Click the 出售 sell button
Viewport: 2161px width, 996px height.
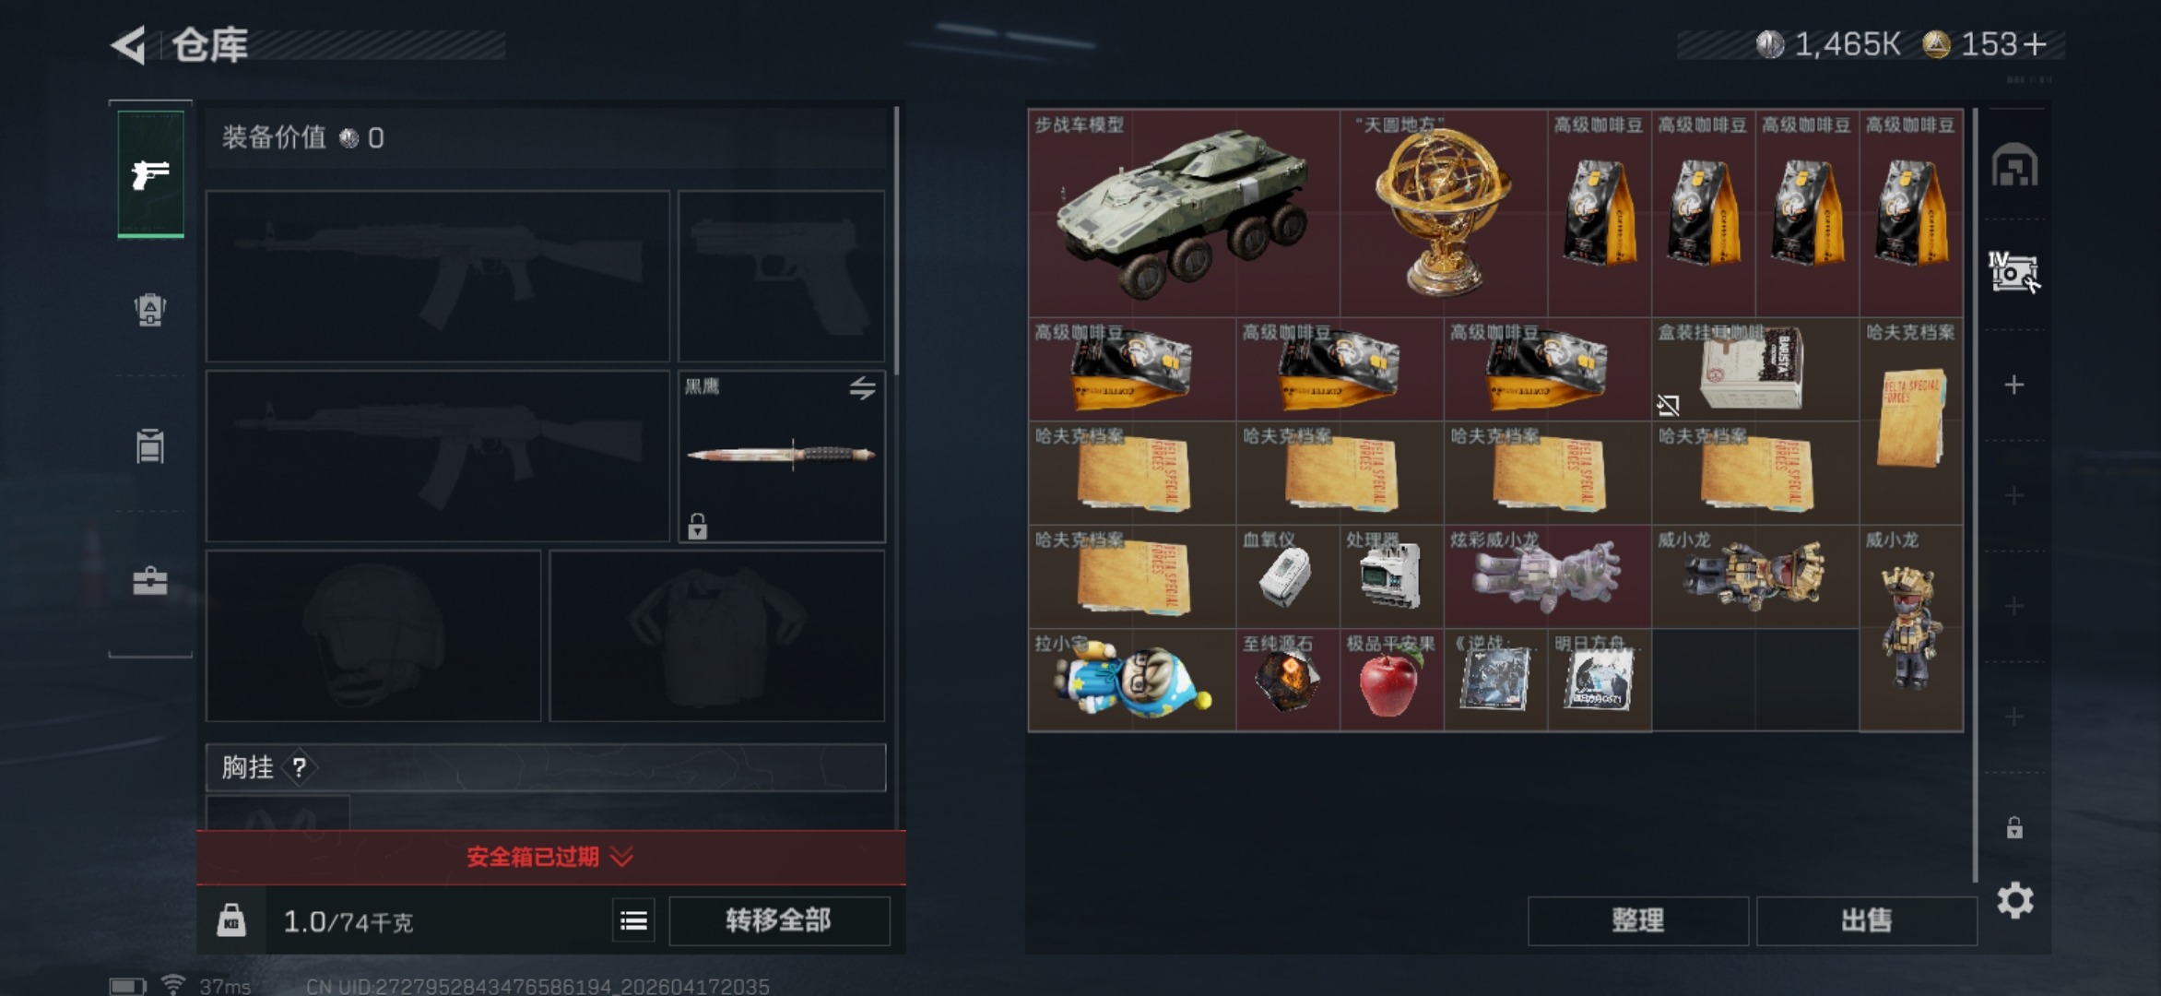[1866, 920]
